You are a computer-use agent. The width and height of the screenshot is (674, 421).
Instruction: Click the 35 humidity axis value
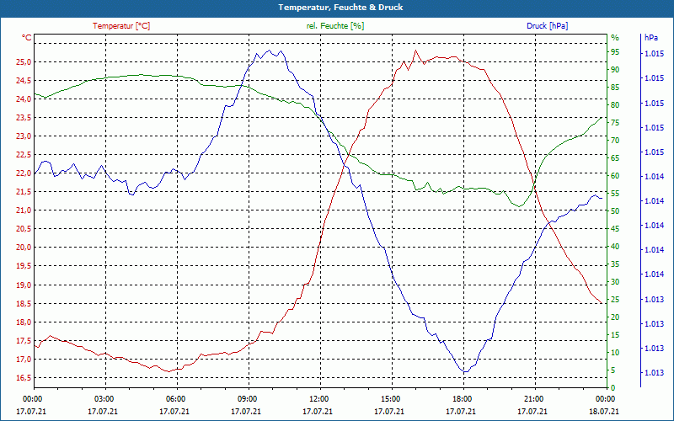coord(615,264)
